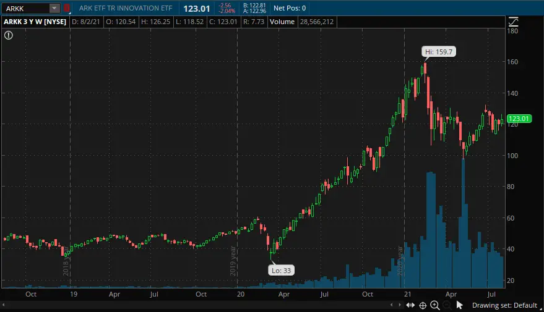Image resolution: width=544 pixels, height=312 pixels.
Task: Click the volume figure 28,566,212
Action: [x=317, y=22]
